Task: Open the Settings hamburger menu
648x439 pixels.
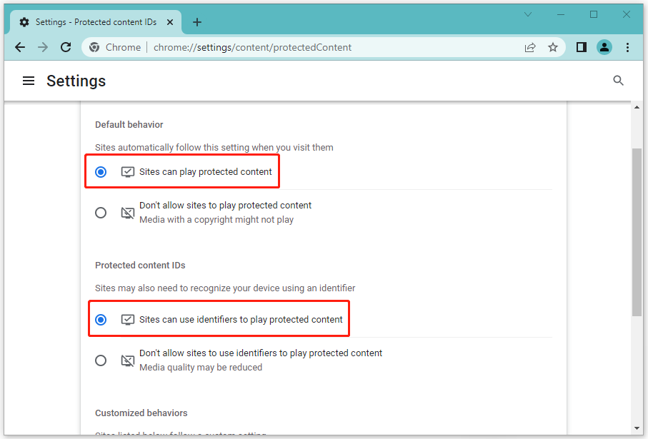Action: pyautogui.click(x=29, y=81)
